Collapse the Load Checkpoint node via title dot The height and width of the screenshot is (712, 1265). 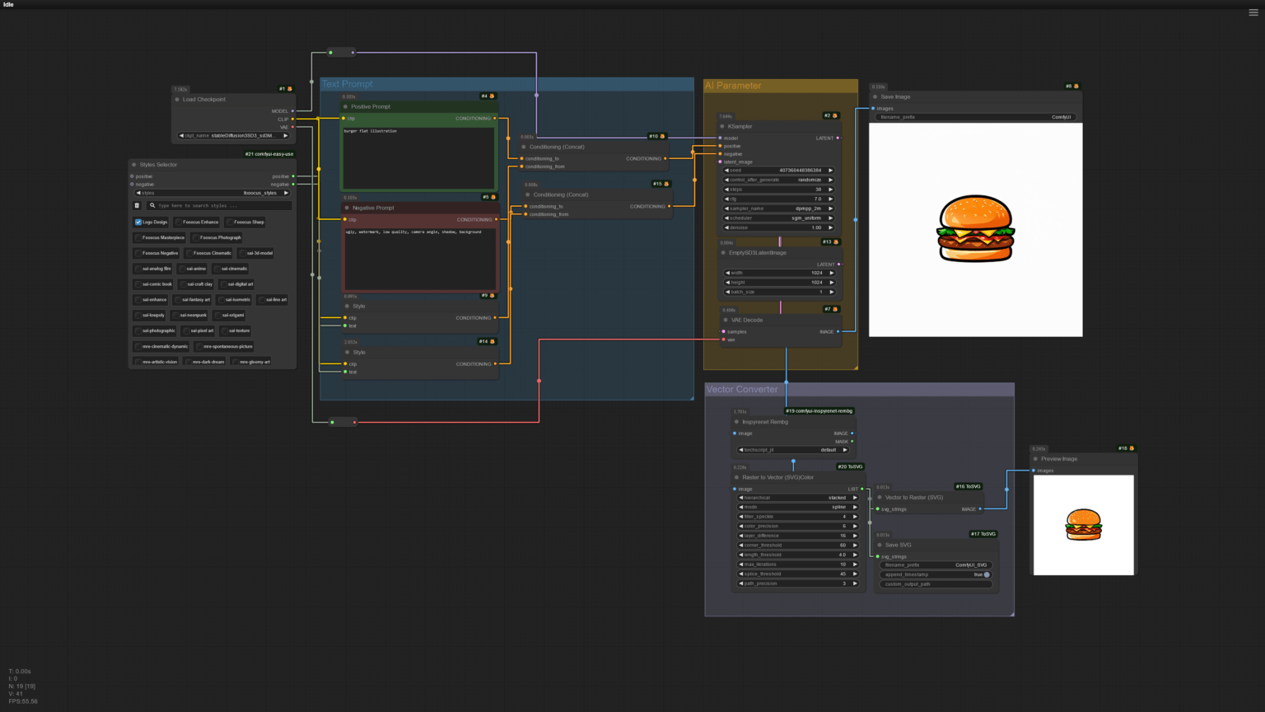pyautogui.click(x=177, y=99)
